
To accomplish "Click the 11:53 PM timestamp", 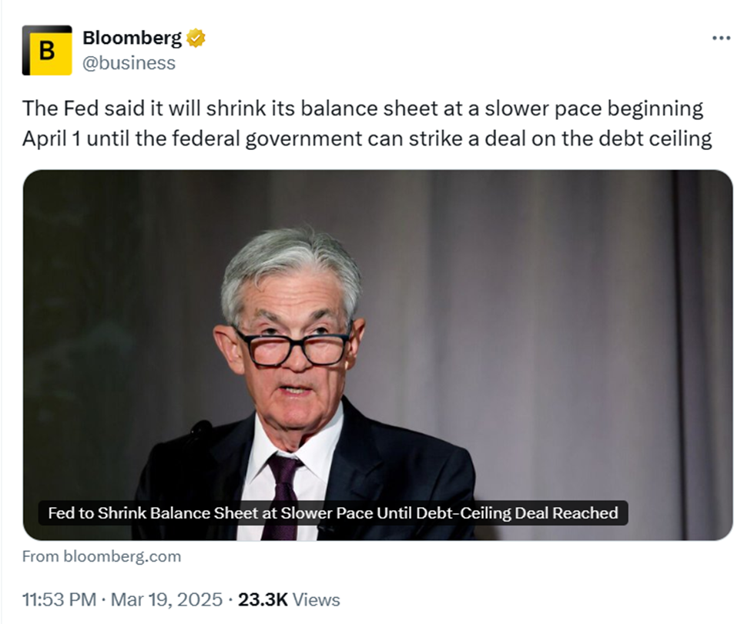I will 59,599.
